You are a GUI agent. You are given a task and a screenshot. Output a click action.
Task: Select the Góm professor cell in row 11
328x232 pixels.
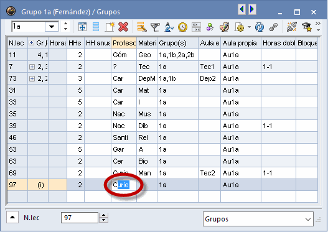pos(124,55)
